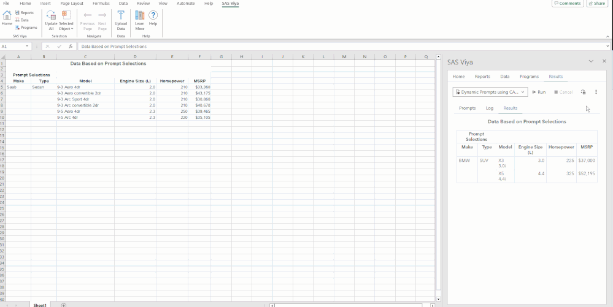Click the formula bar cancel X icon
613x307 pixels.
click(x=48, y=46)
